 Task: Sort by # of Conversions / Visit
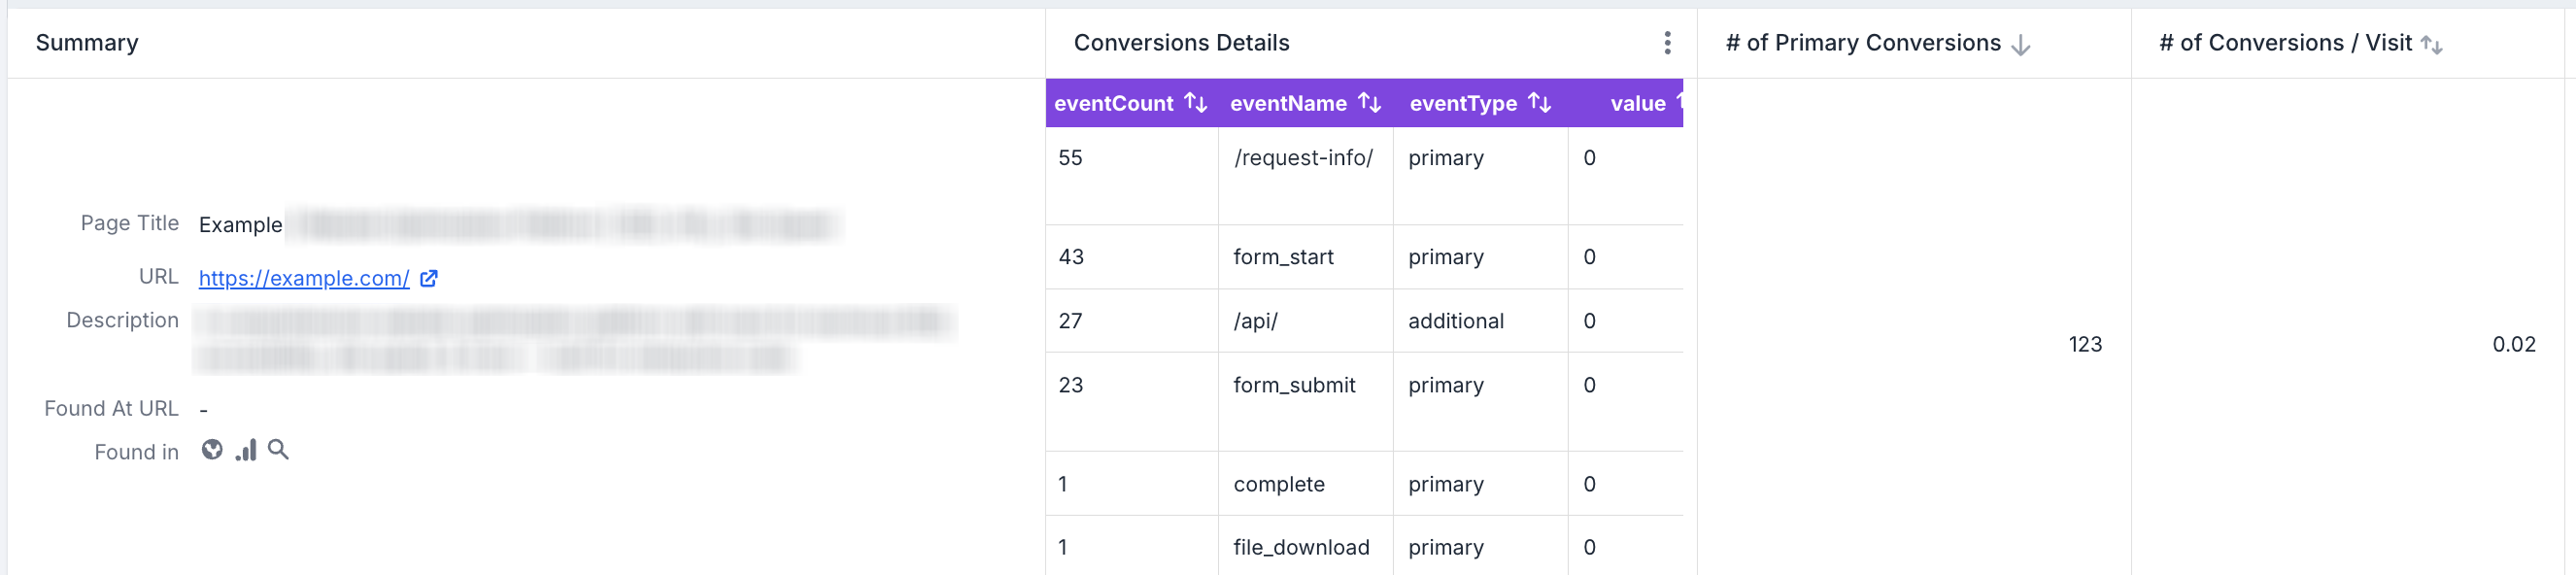point(2431,45)
